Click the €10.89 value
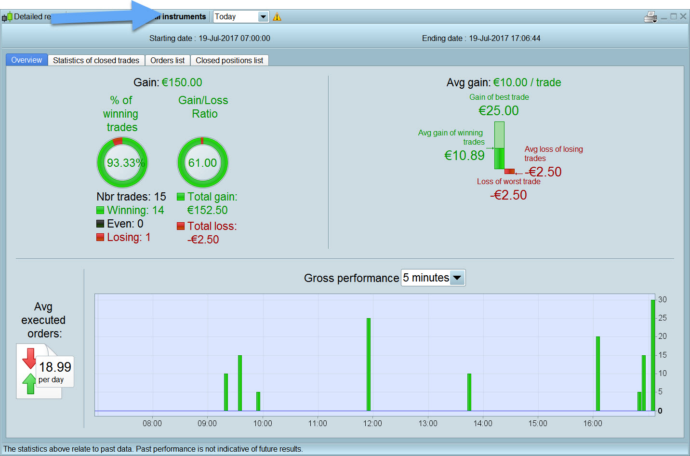Viewport: 690px width, 456px height. 464,156
